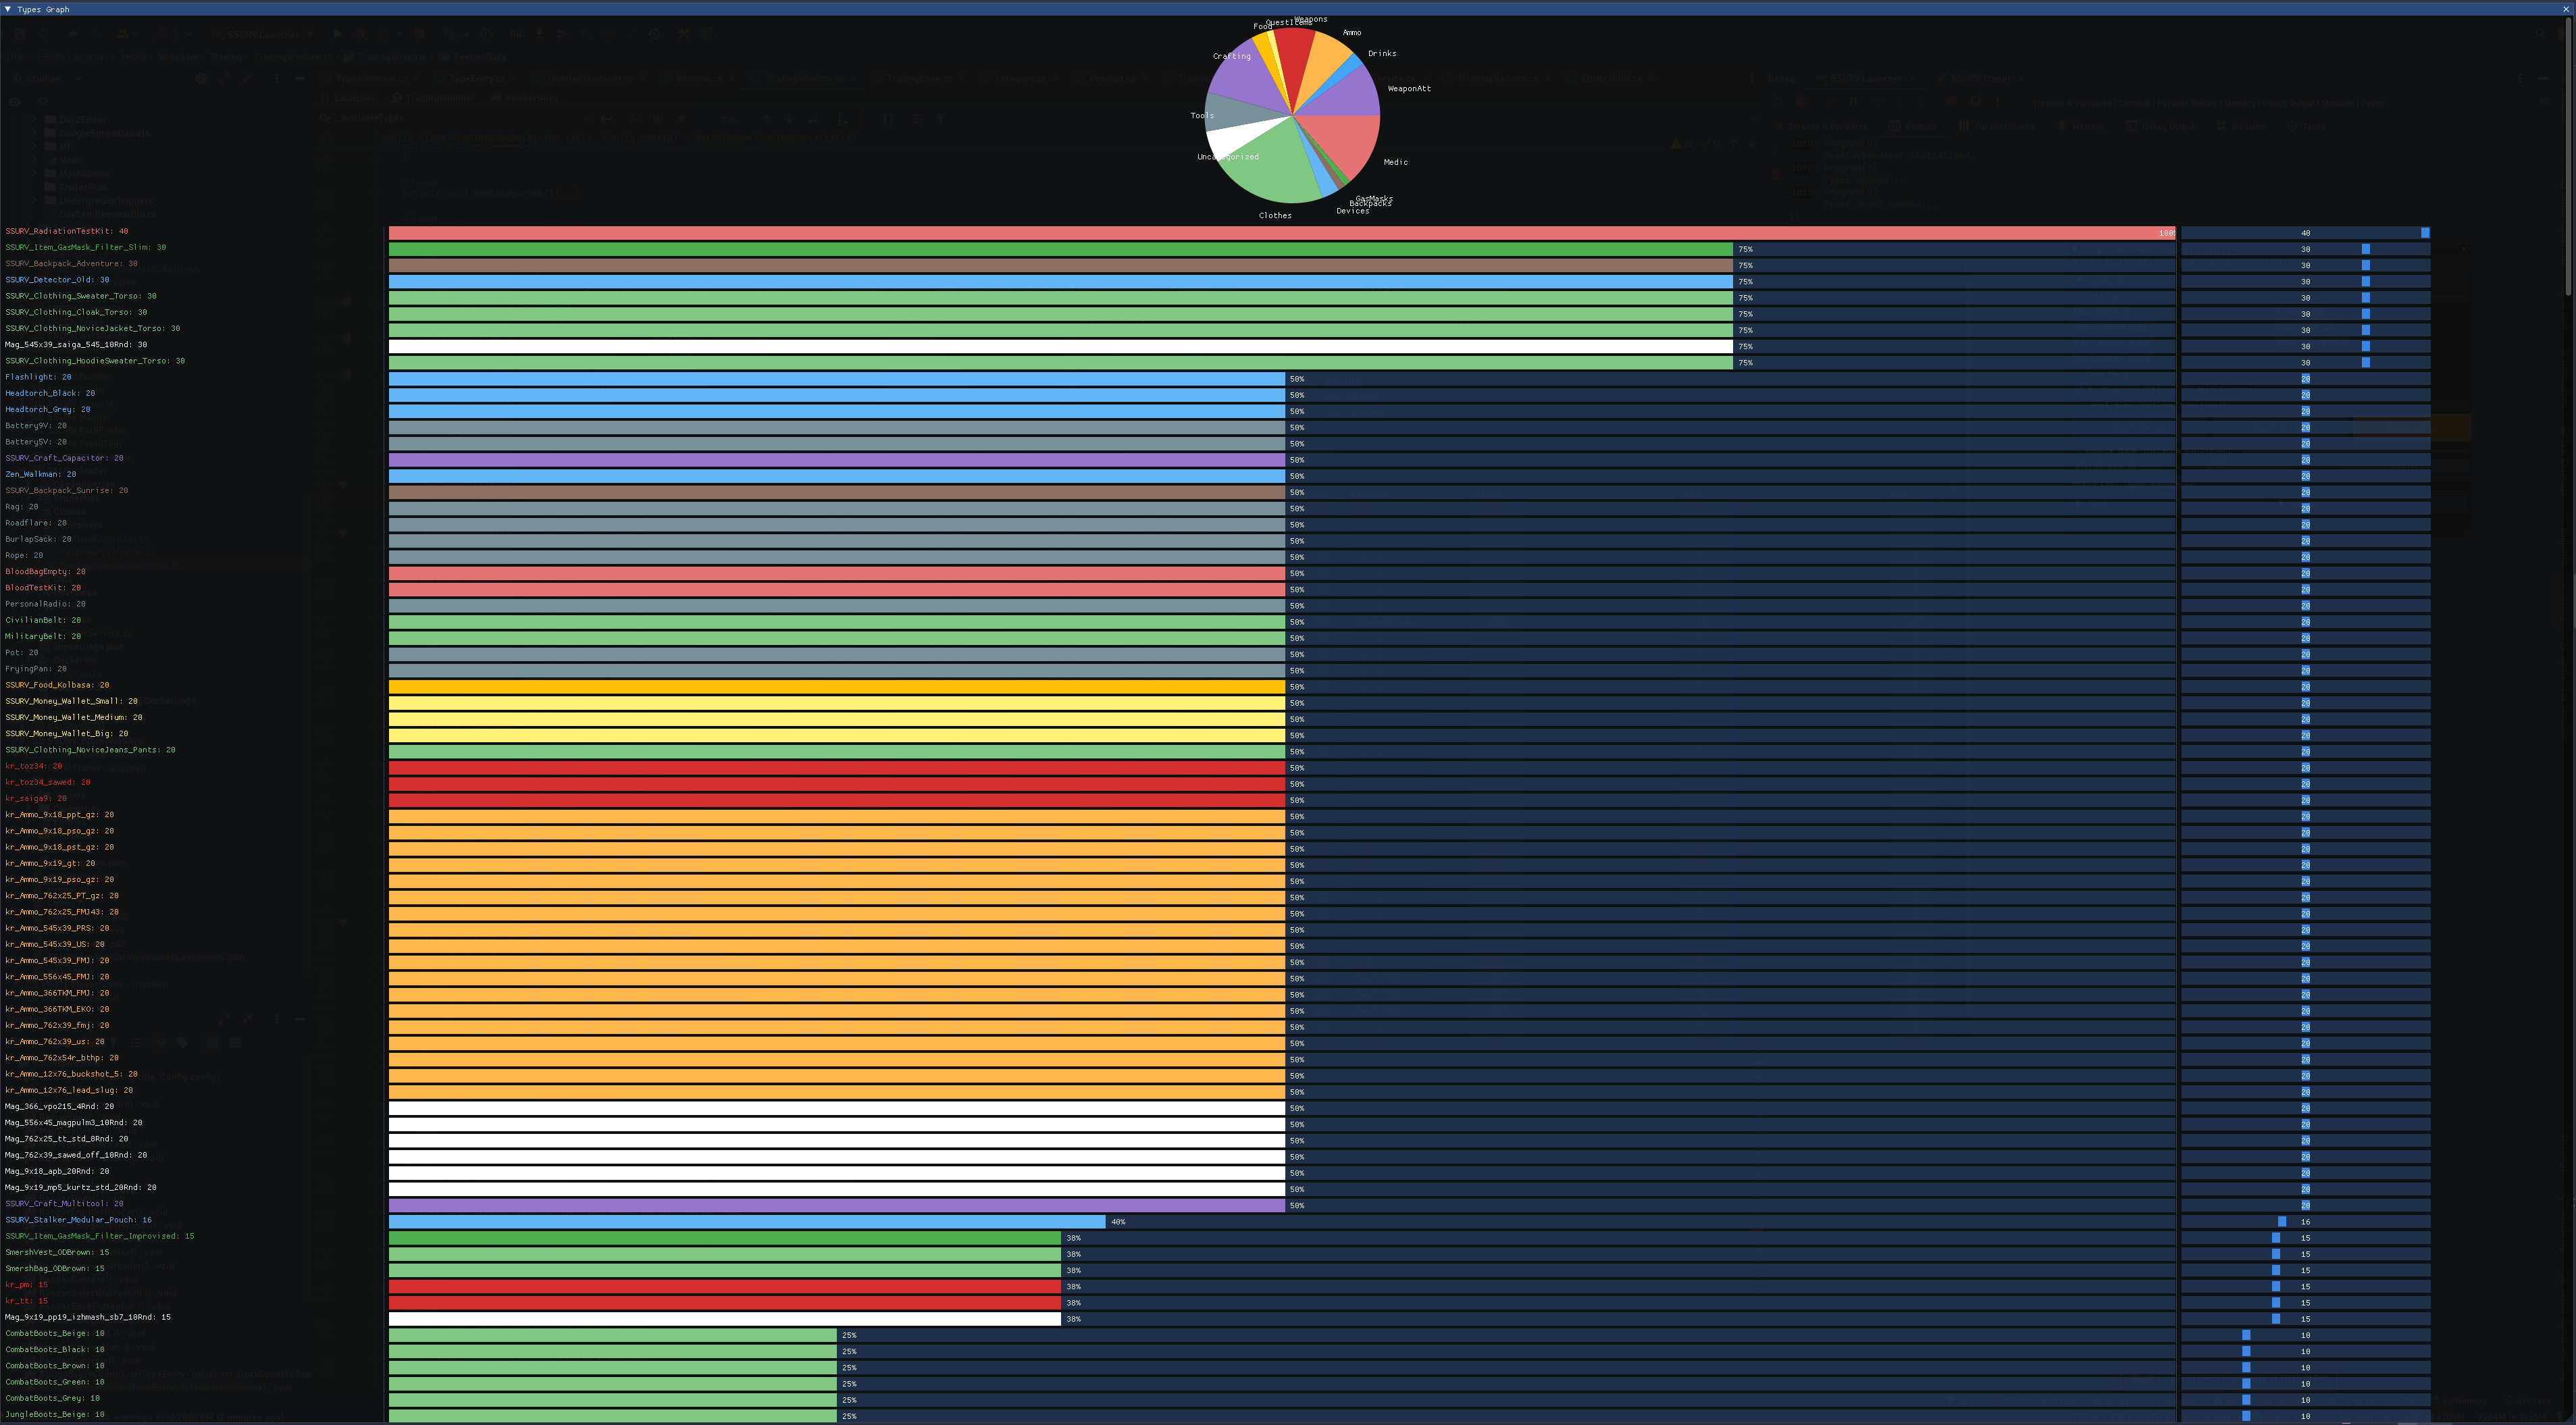Image resolution: width=2576 pixels, height=1425 pixels.
Task: Click the Flashlight value slider showing 20
Action: pos(2305,379)
